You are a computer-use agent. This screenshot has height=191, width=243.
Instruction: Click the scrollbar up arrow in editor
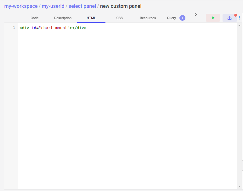(x=239, y=25)
